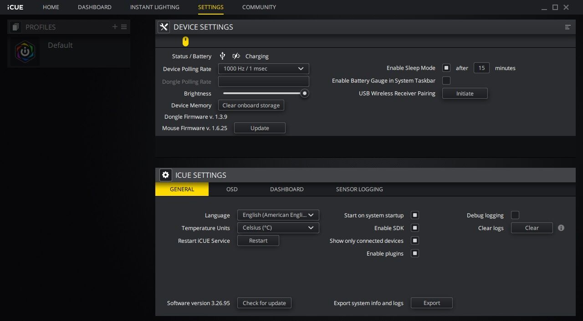The image size is (583, 321).
Task: Initiate USB wireless receiver pairing
Action: (465, 94)
